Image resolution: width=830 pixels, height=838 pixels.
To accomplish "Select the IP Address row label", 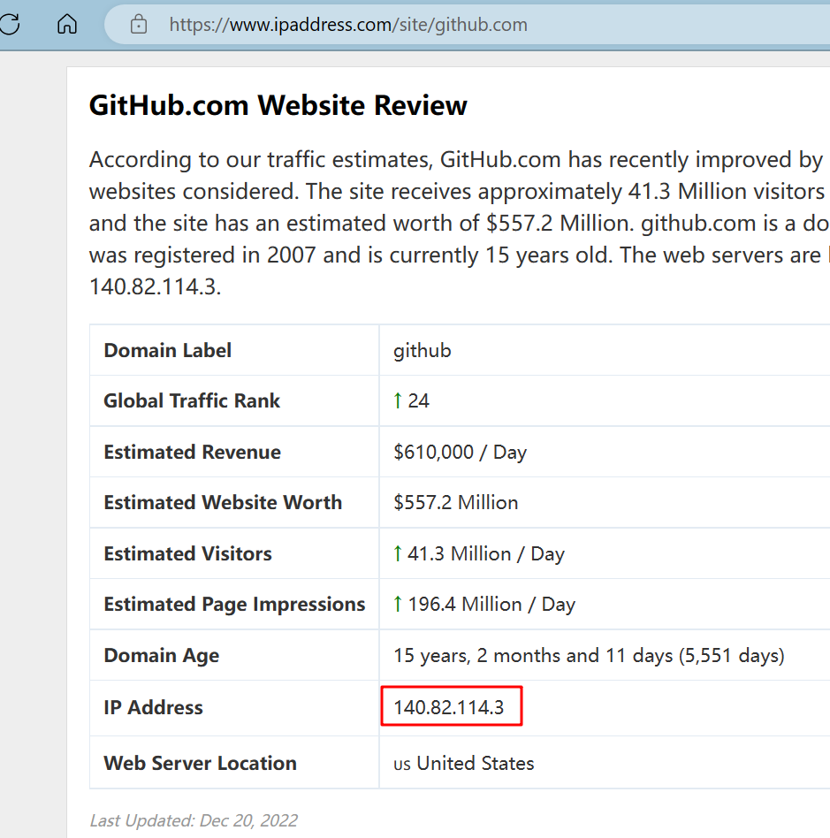I will (x=154, y=707).
